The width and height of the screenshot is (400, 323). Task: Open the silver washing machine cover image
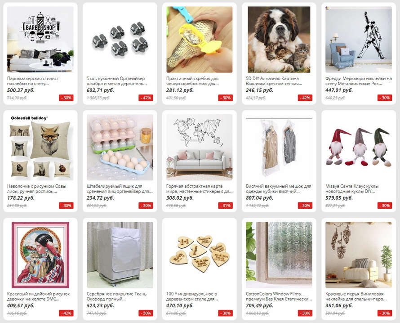pos(120,255)
